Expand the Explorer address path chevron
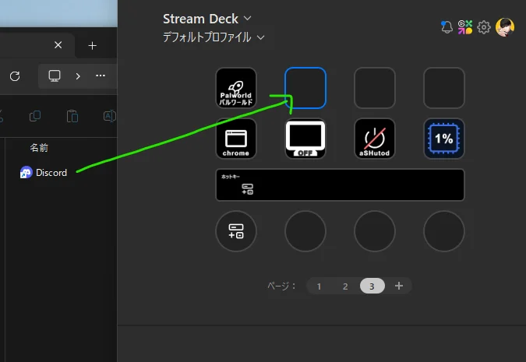This screenshot has width=526, height=362. [78, 76]
